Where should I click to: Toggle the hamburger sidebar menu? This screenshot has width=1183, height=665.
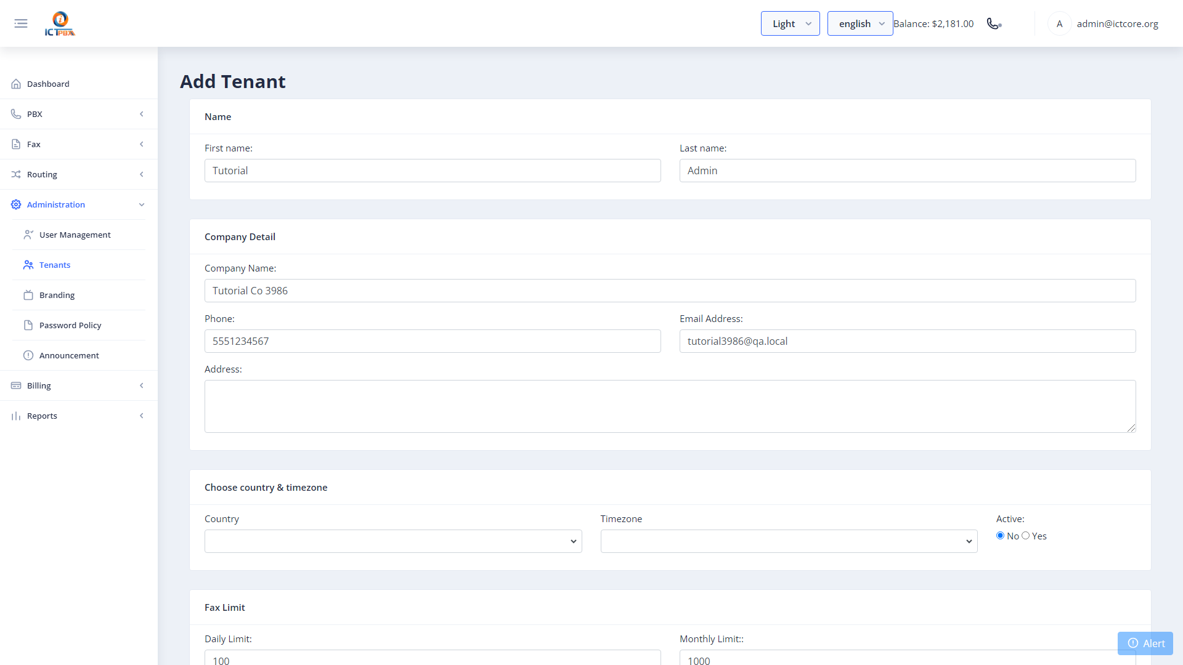pyautogui.click(x=21, y=23)
